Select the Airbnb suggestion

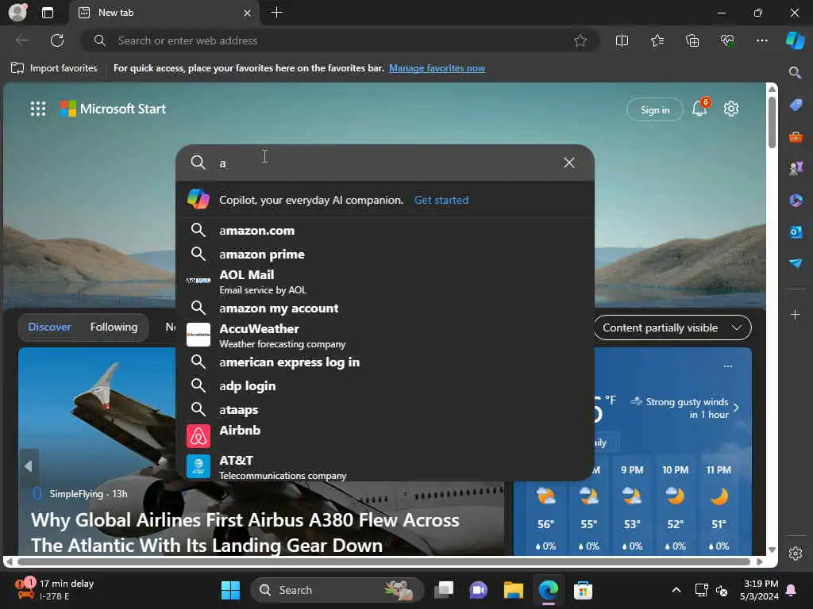point(385,435)
